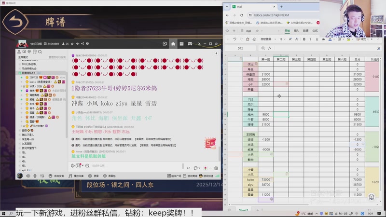
Task: Select the mpl browser tab
Action: [x=254, y=7]
